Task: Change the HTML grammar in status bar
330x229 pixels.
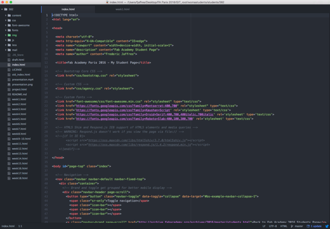Action: click(283, 226)
